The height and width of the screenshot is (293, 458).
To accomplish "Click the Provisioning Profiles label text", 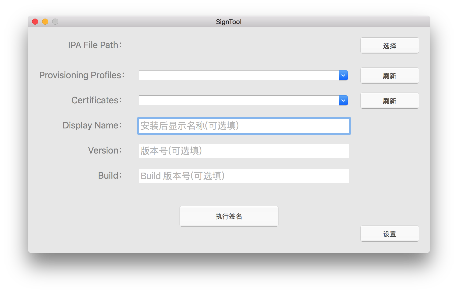I will click(82, 75).
